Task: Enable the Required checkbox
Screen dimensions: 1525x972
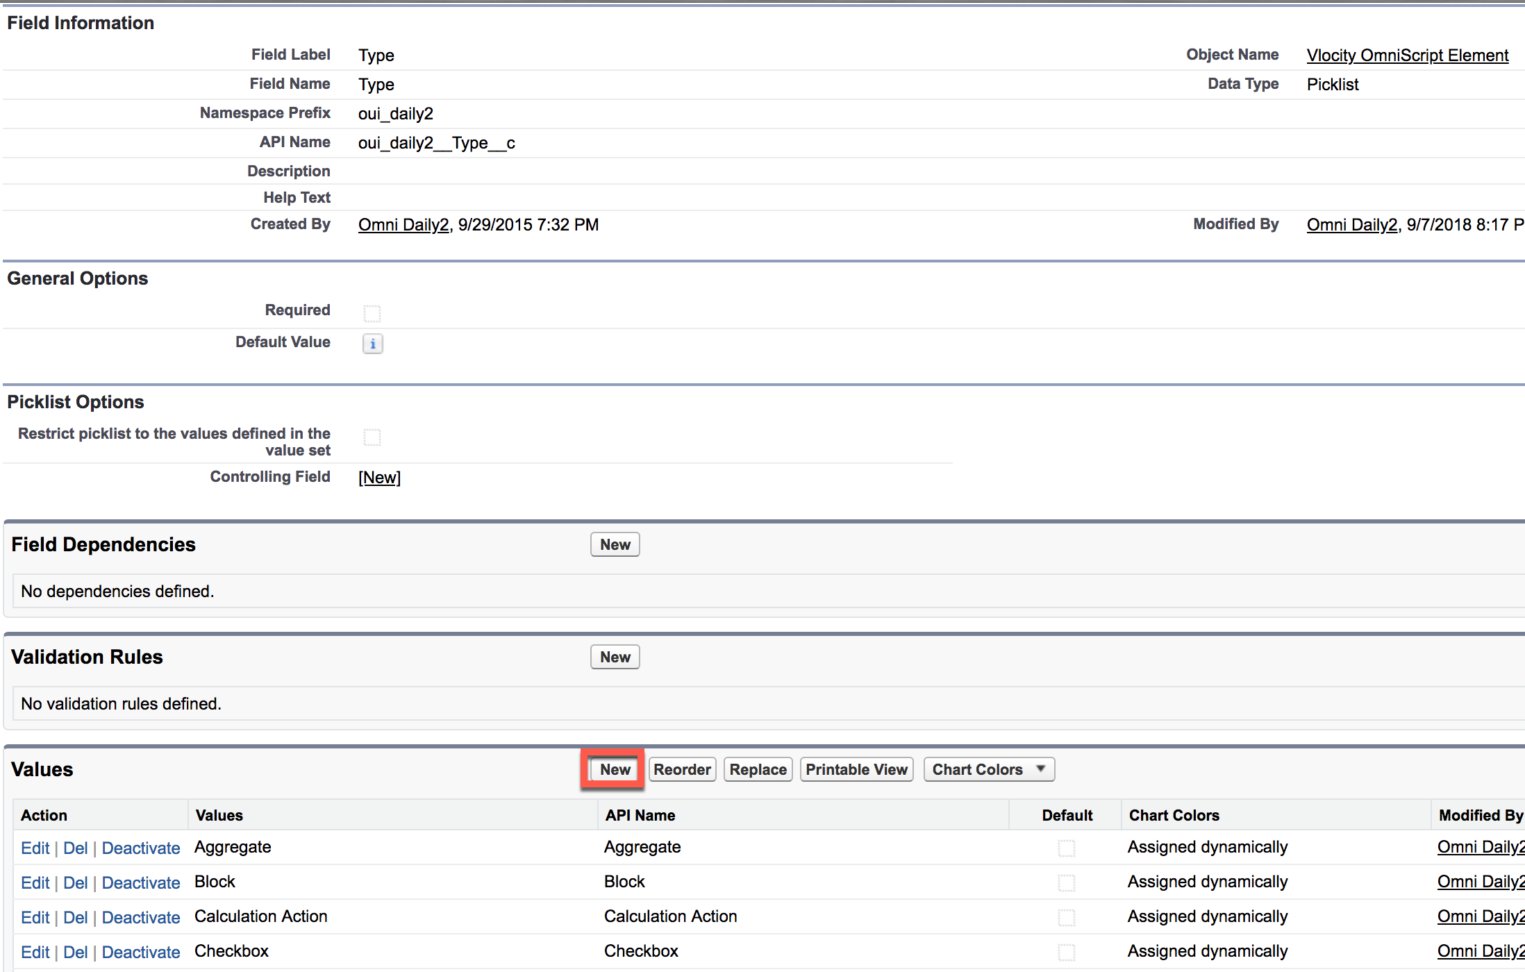Action: tap(372, 313)
